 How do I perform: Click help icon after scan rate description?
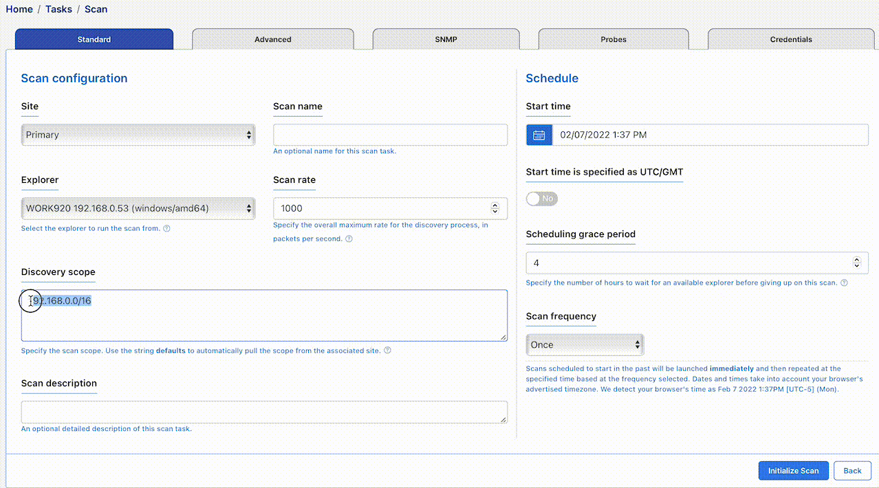349,239
